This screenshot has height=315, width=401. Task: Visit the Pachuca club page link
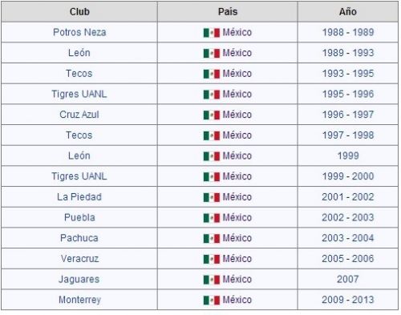click(79, 238)
